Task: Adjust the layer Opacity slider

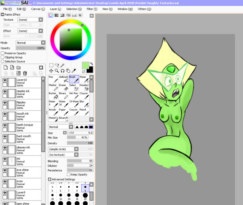Action: tap(31, 48)
